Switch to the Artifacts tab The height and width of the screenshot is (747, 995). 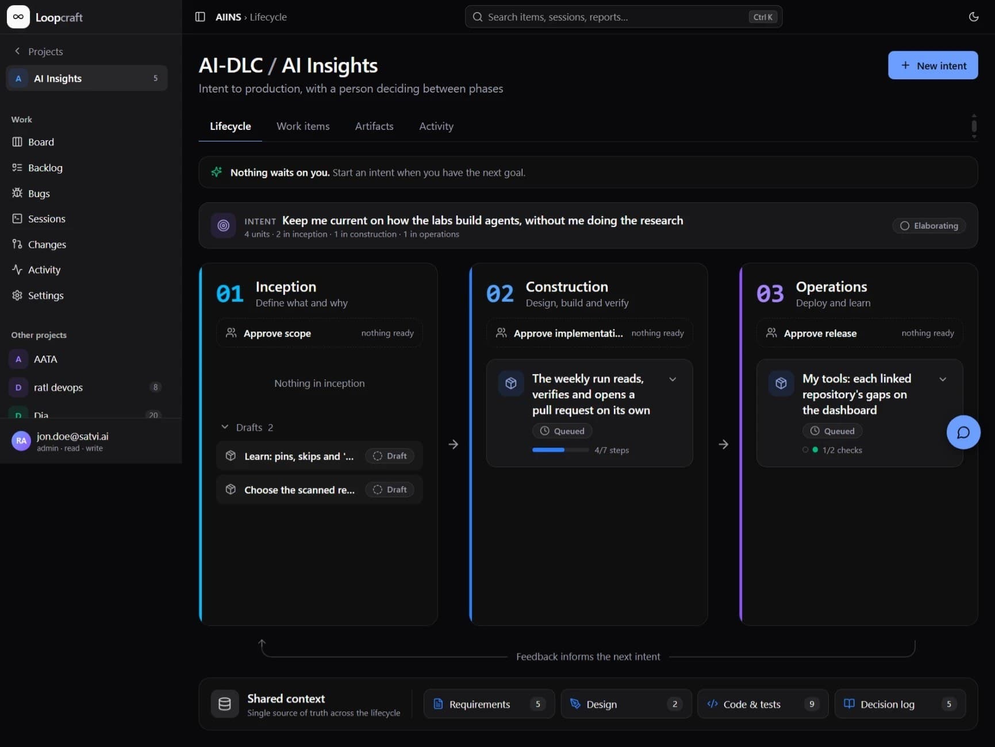point(374,126)
